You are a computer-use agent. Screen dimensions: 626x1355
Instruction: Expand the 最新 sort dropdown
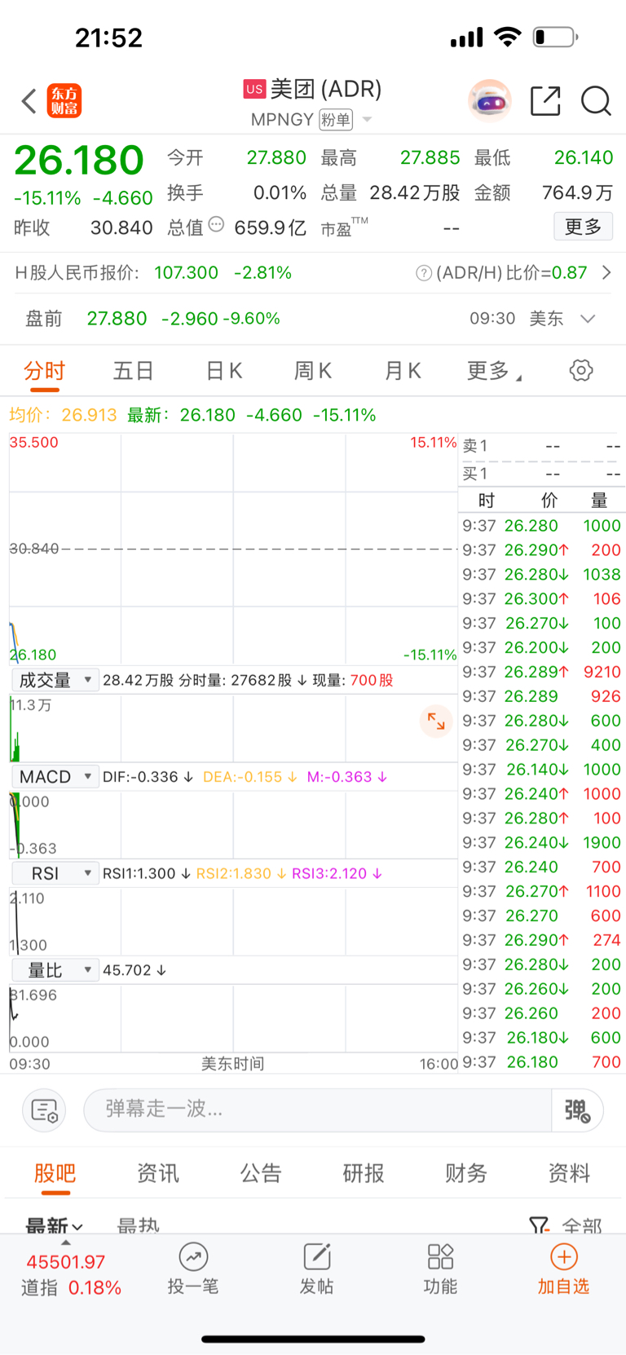pyautogui.click(x=54, y=1225)
